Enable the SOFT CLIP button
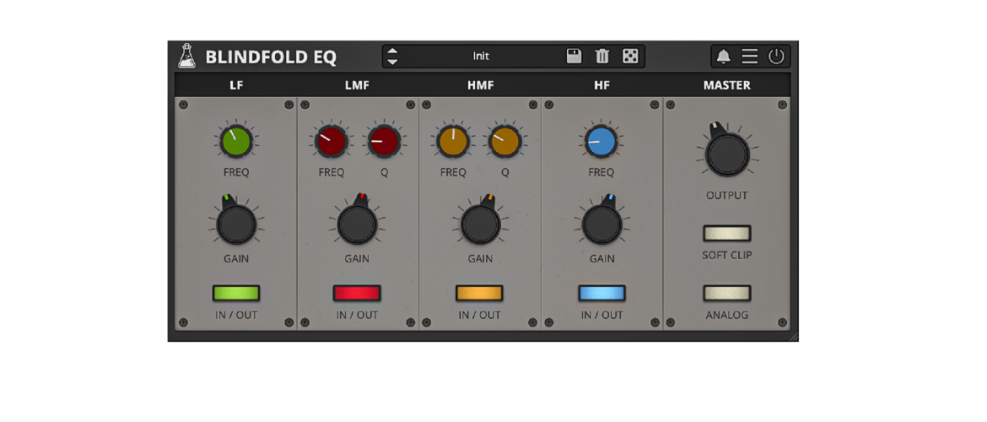 727,233
